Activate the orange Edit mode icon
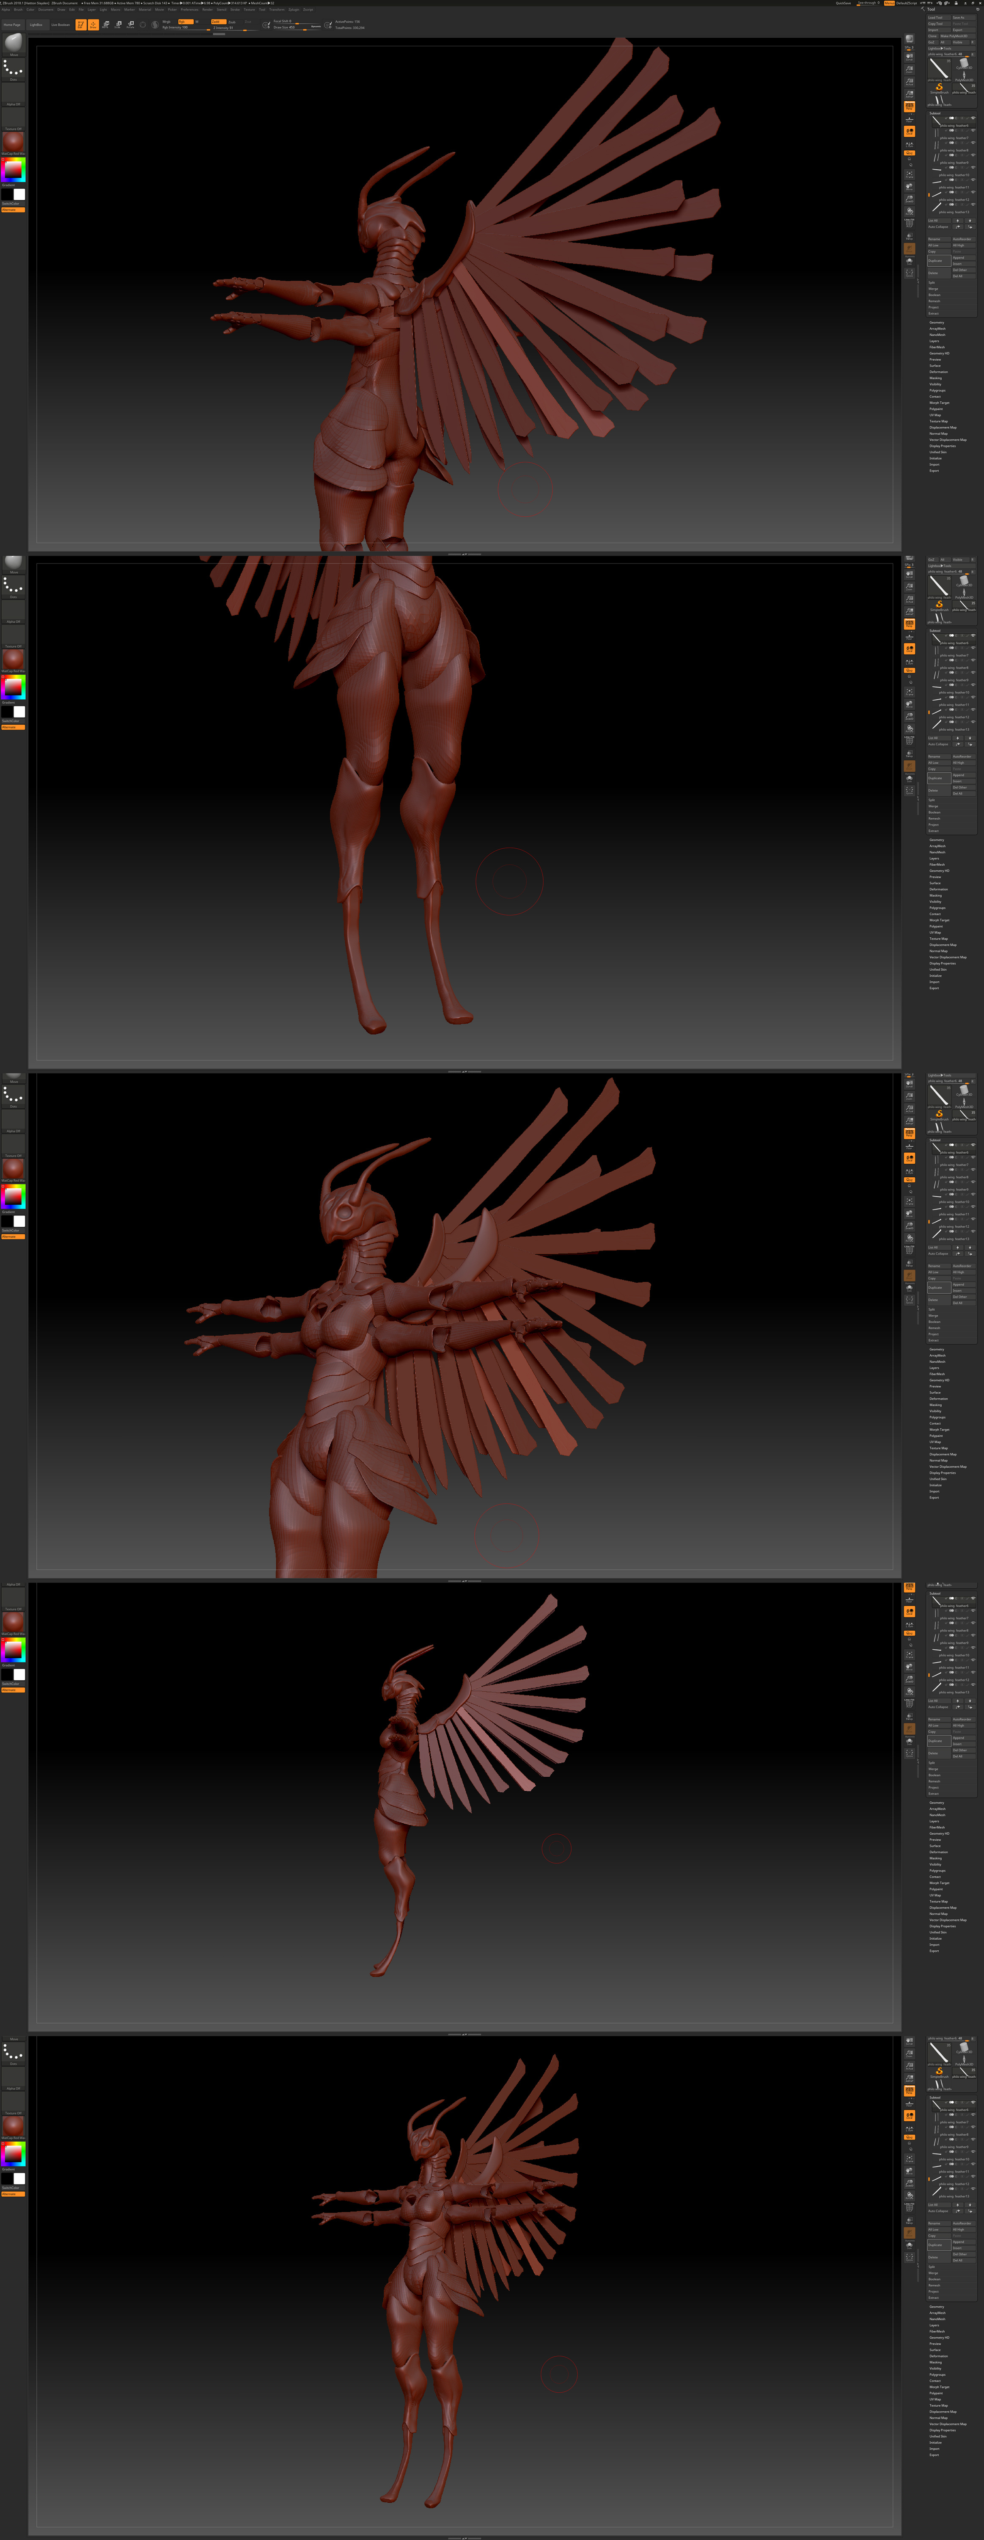 (80, 25)
